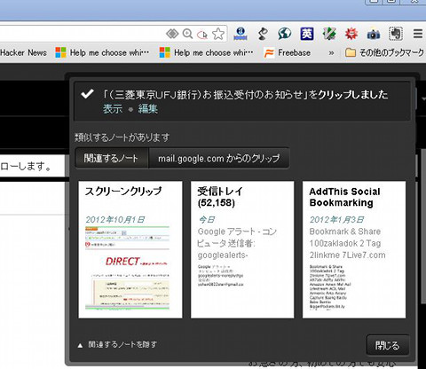Click 表示 link to view clipped note

pos(113,109)
